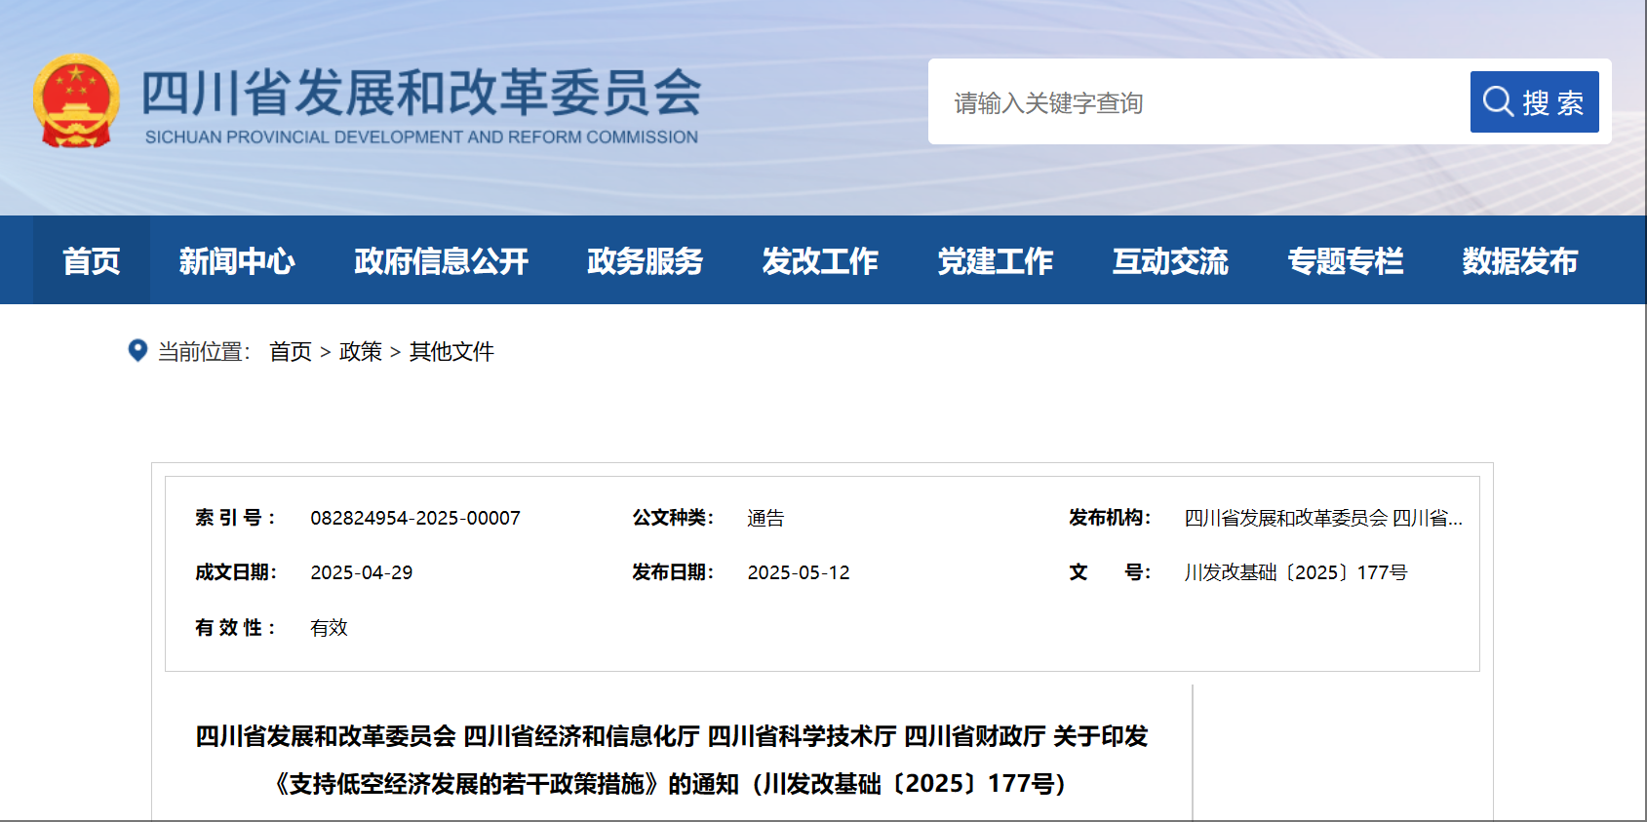
Task: Click the 其他文件 breadcrumb link
Action: pos(451,352)
